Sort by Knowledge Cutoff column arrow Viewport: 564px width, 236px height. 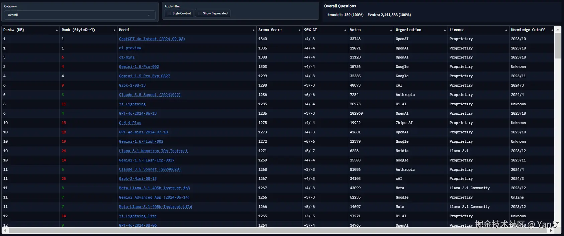point(552,30)
